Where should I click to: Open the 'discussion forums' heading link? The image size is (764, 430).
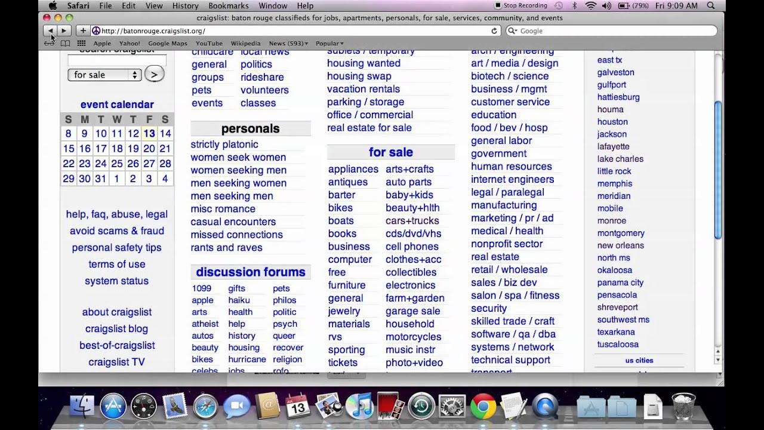point(251,272)
